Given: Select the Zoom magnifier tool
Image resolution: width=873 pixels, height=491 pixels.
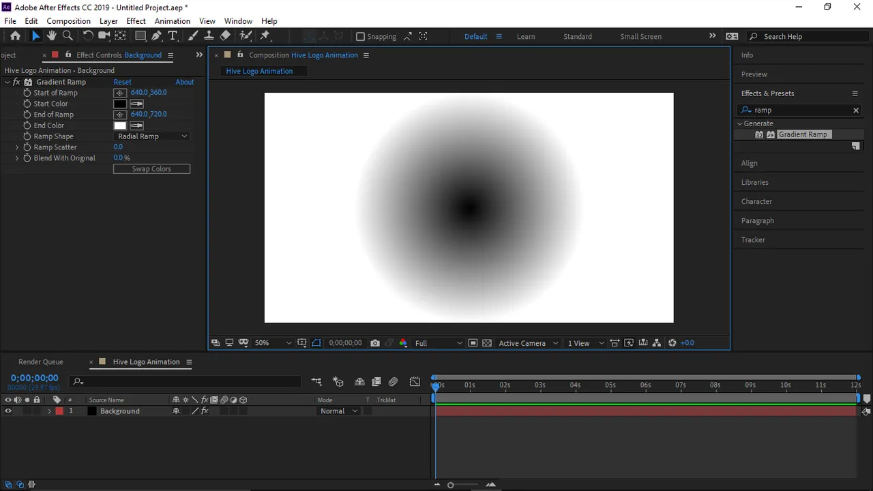Looking at the screenshot, I should tap(68, 36).
